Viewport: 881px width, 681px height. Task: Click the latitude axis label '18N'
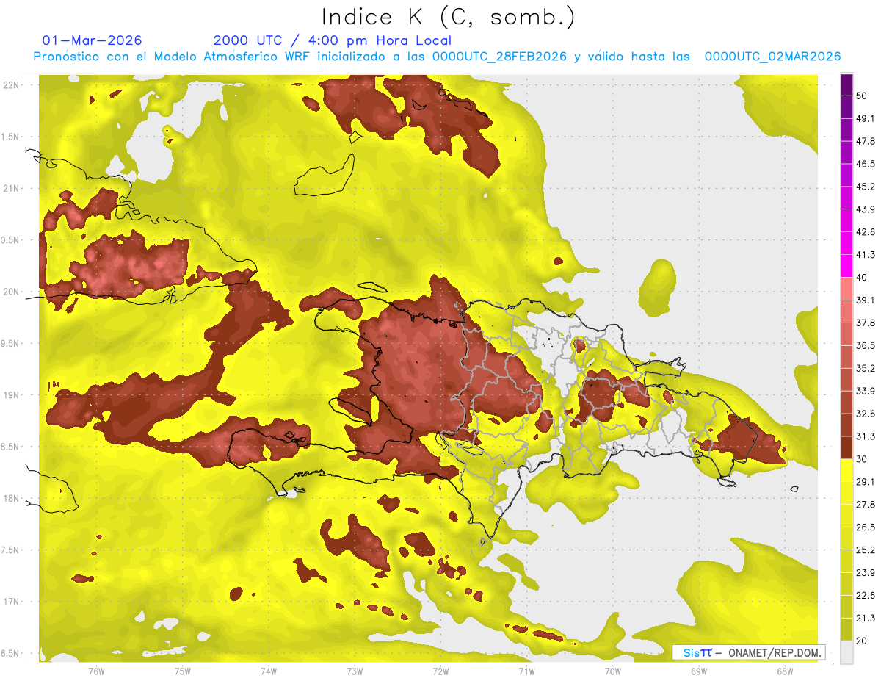click(11, 499)
